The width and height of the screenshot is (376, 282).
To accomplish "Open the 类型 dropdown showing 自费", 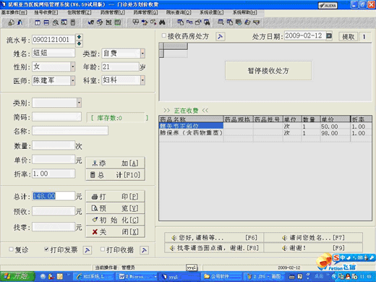I will click(142, 54).
